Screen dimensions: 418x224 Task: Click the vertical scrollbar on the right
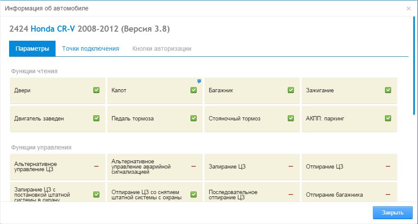(x=414, y=65)
